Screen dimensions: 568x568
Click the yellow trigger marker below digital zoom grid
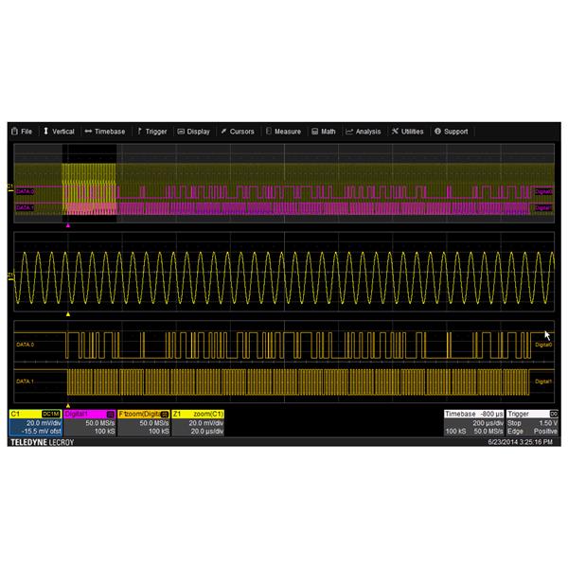[x=68, y=406]
